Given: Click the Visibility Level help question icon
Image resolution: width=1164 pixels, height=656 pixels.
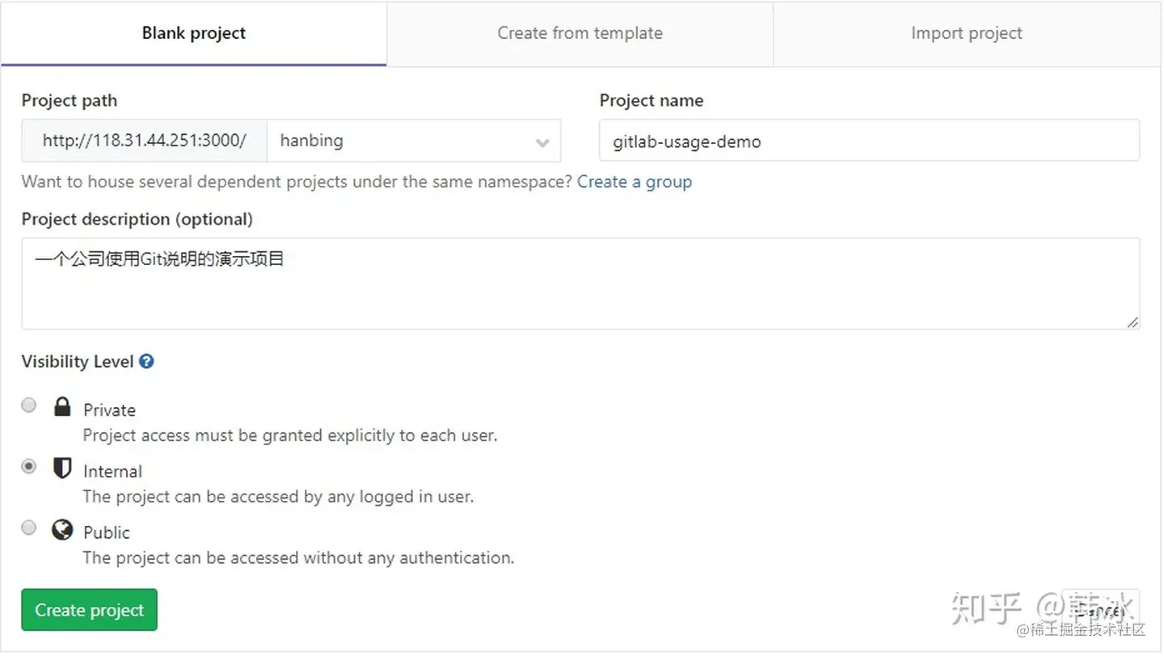Looking at the screenshot, I should 146,361.
